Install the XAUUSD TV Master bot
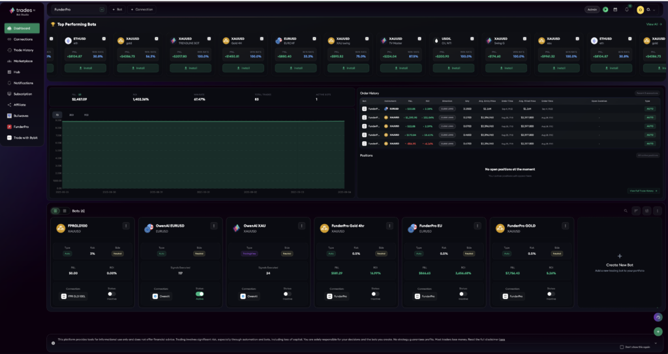Screen dimensions: 668x354 click(401, 68)
